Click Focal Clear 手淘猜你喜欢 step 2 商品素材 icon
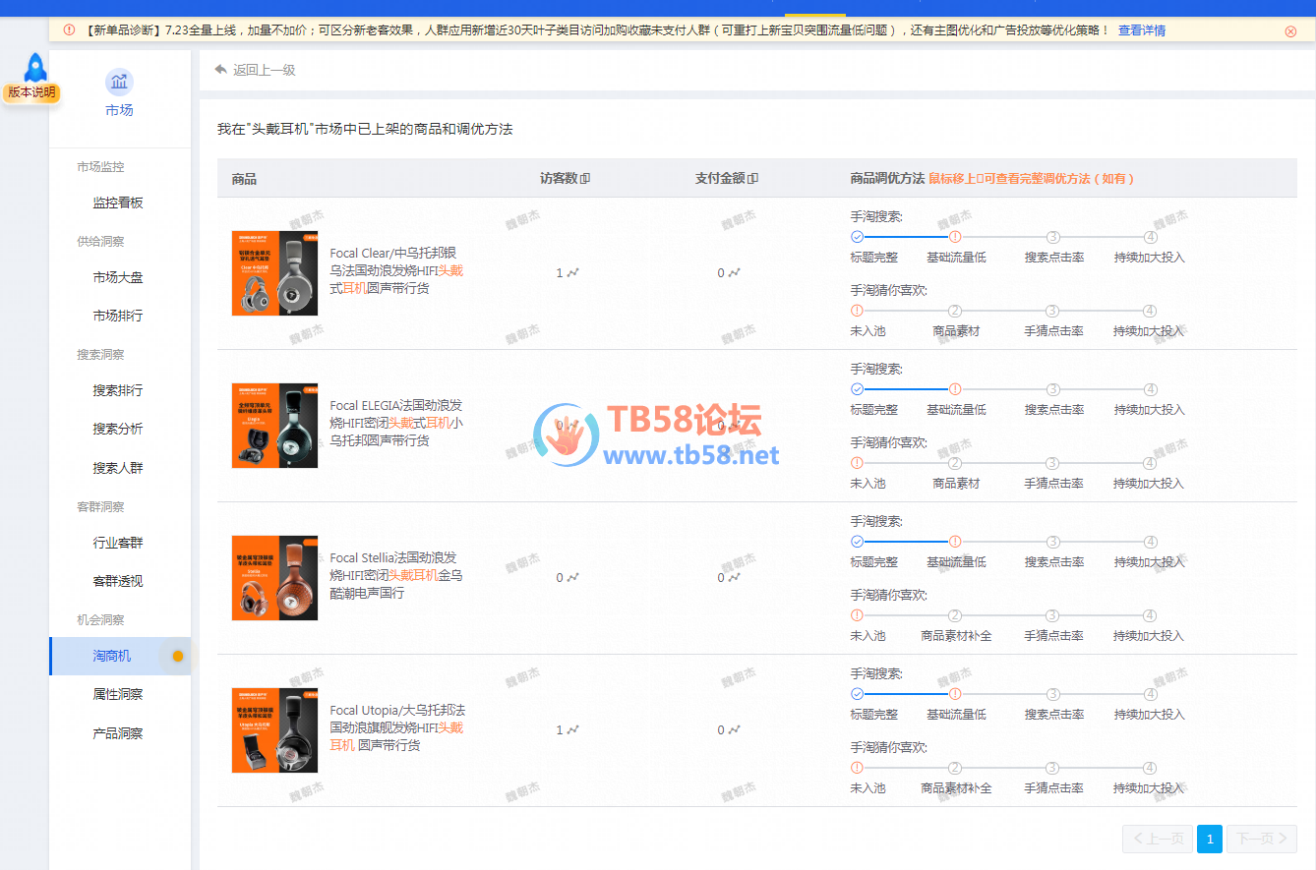1316x870 pixels. pyautogui.click(x=955, y=311)
